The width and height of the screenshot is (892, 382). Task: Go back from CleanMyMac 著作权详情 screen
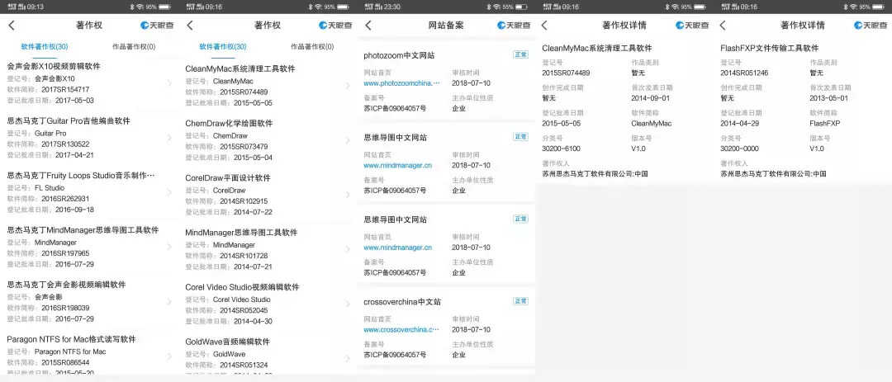pyautogui.click(x=543, y=26)
